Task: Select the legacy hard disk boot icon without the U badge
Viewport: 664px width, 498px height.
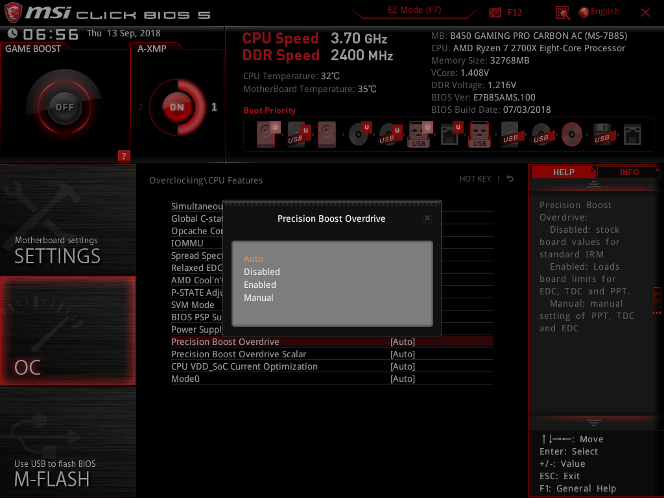Action: pos(327,135)
